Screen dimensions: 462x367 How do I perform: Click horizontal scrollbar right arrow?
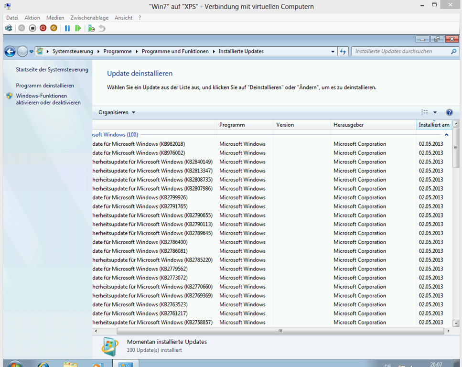[448, 331]
